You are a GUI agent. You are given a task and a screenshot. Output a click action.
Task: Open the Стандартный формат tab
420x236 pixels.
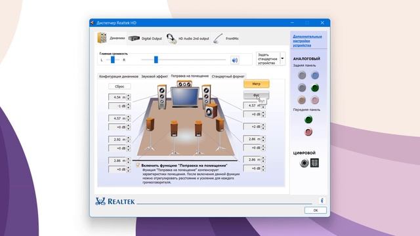(228, 76)
